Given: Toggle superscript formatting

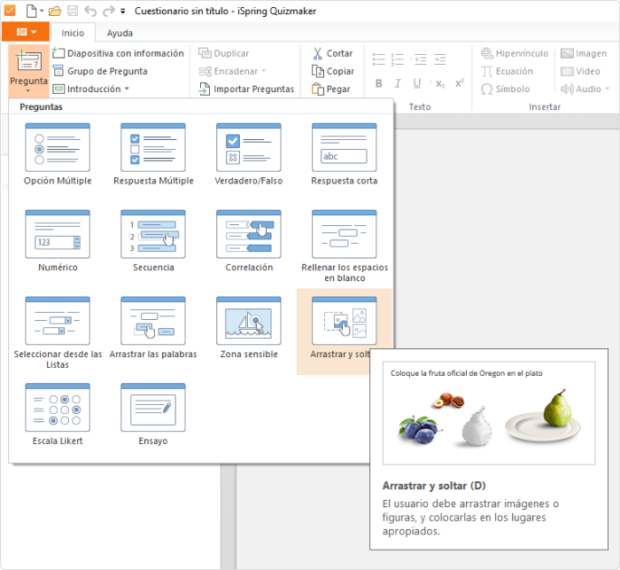Looking at the screenshot, I should tap(459, 83).
